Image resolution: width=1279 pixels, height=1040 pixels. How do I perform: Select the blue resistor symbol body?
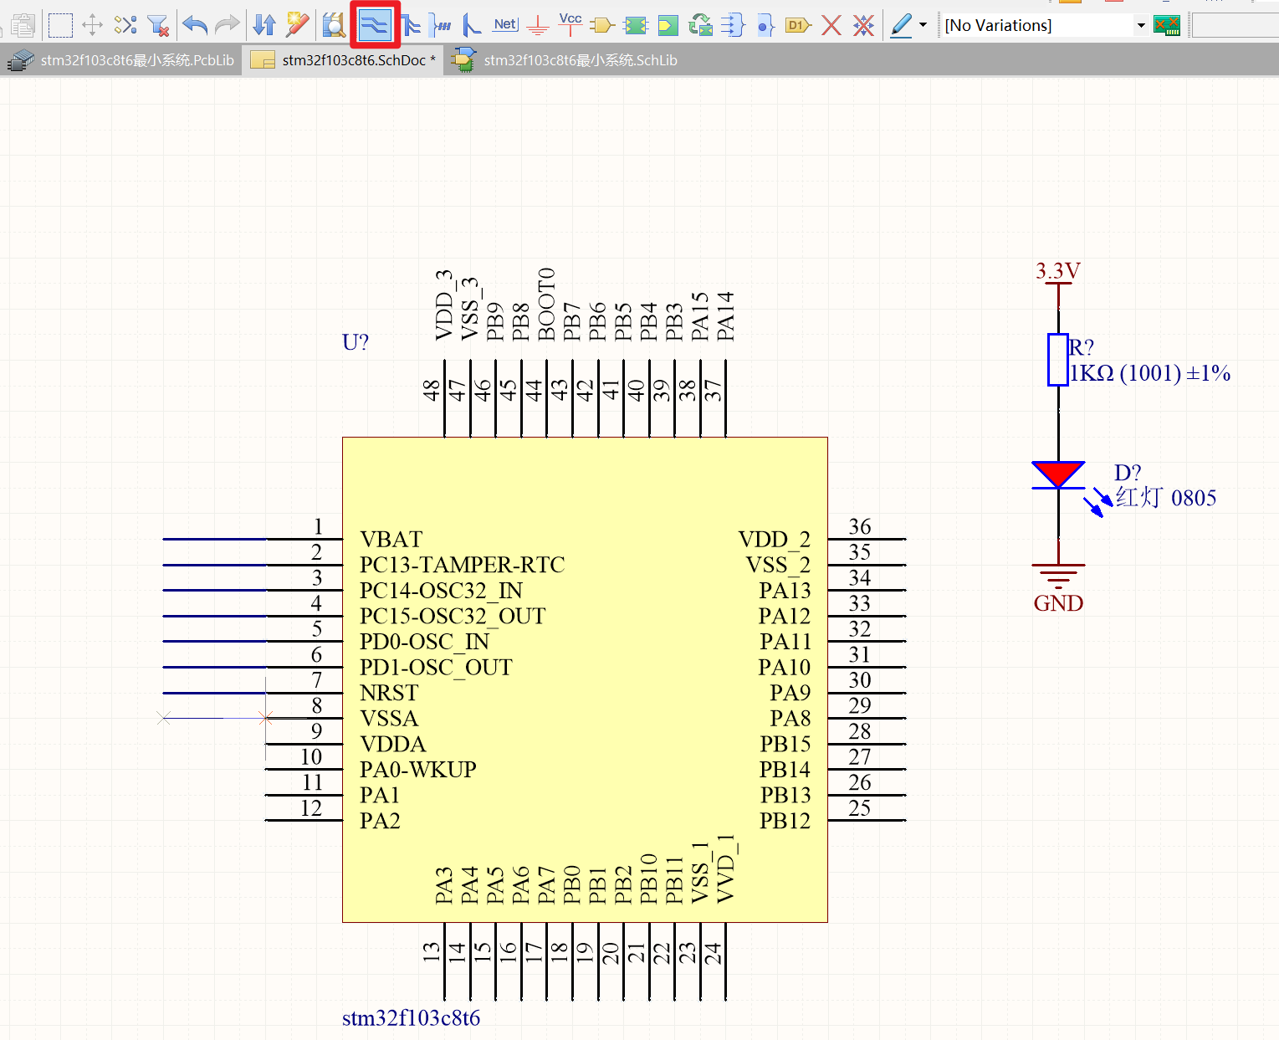1058,360
